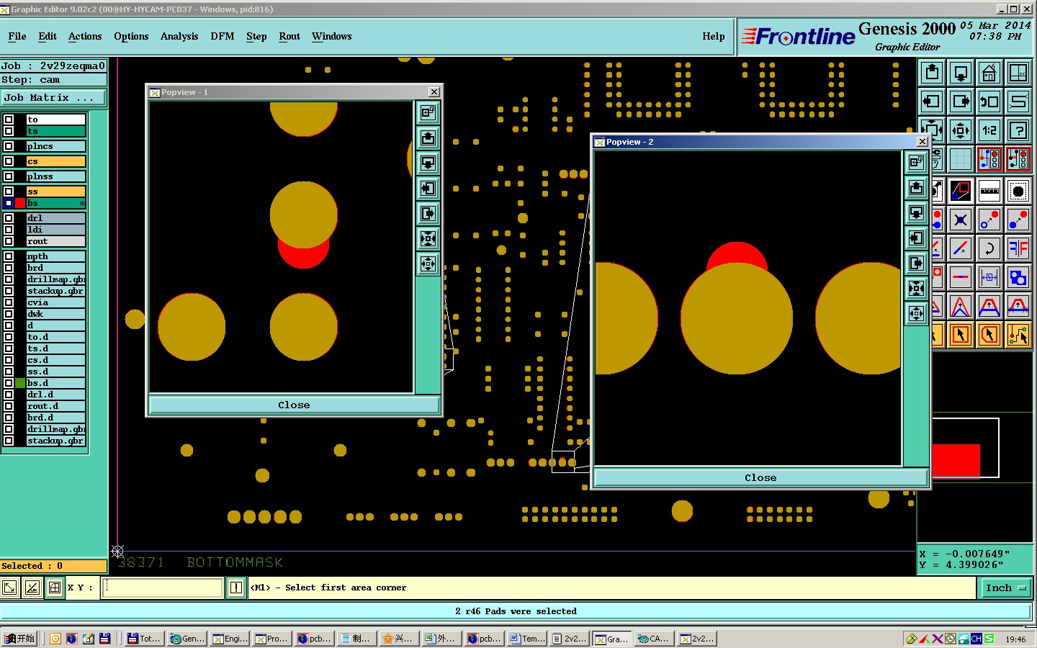Image resolution: width=1037 pixels, height=648 pixels.
Task: Click the 开始 Start button
Action: click(x=19, y=639)
